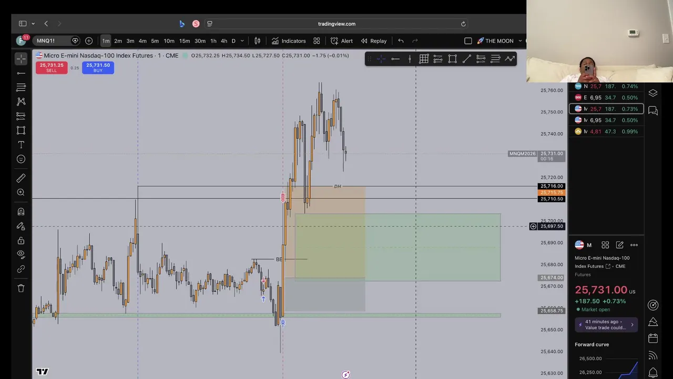Open the forecasting and measurement position tools
The image size is (673, 379).
(x=21, y=116)
